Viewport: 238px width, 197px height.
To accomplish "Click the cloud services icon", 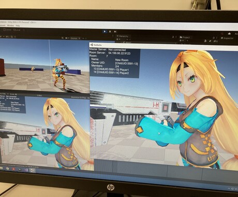I will click(229, 33).
